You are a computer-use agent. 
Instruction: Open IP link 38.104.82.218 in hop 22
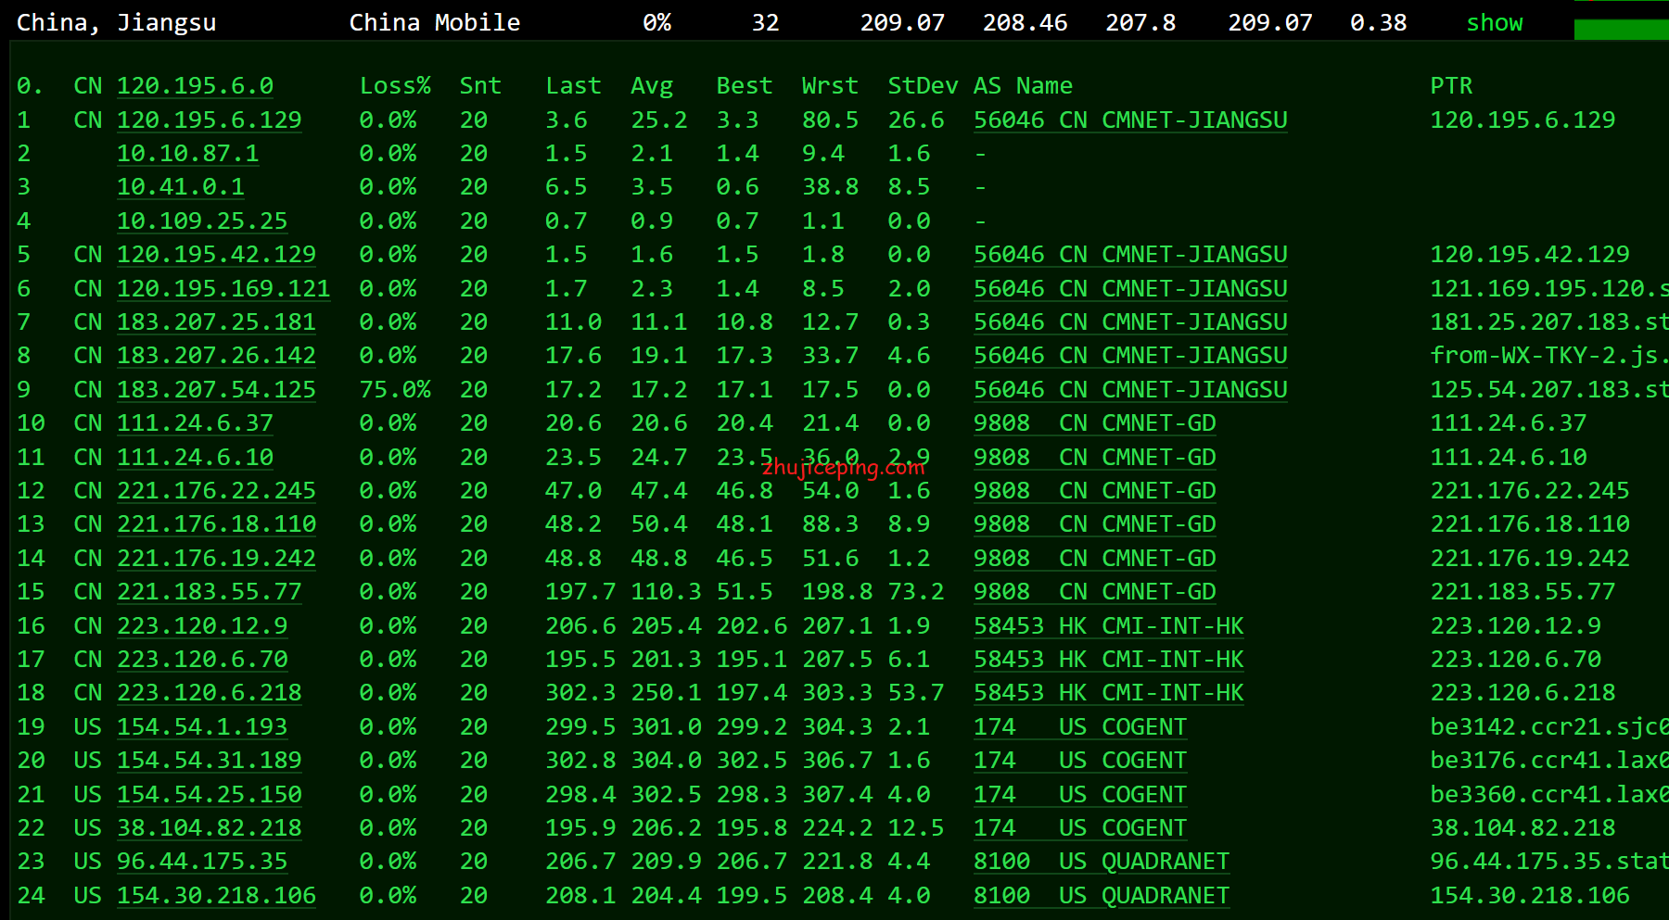coord(210,827)
